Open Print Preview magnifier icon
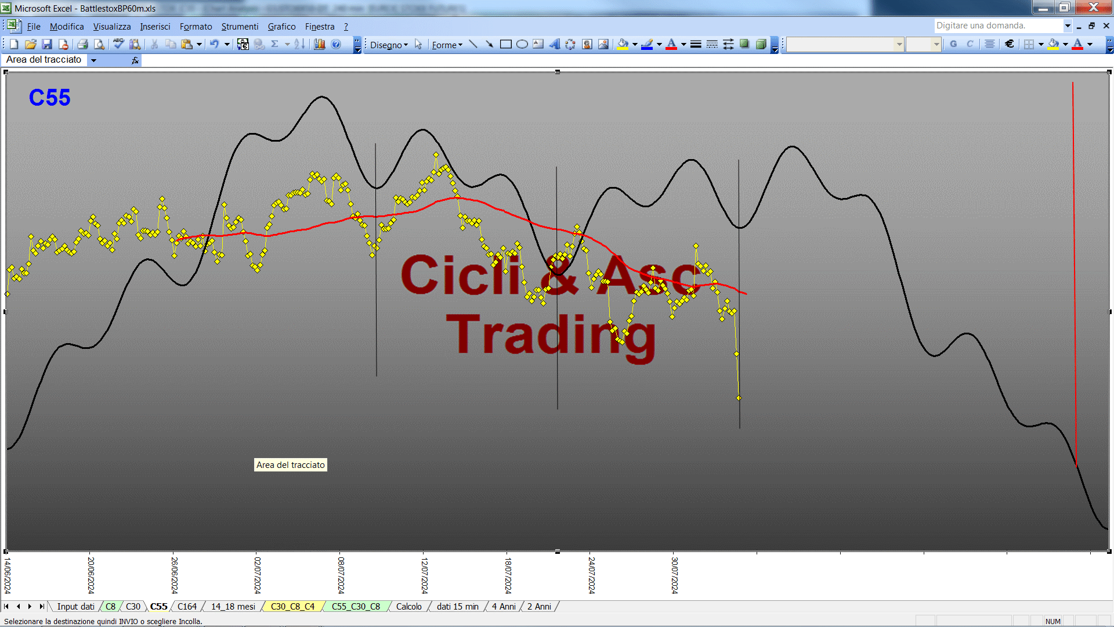 tap(99, 44)
